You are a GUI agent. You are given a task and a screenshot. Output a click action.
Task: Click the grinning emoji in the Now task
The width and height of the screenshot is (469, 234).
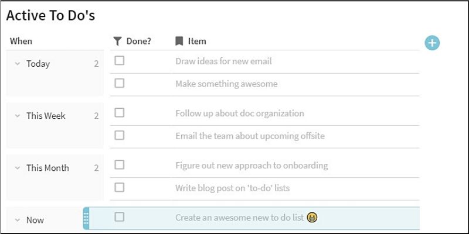point(312,218)
